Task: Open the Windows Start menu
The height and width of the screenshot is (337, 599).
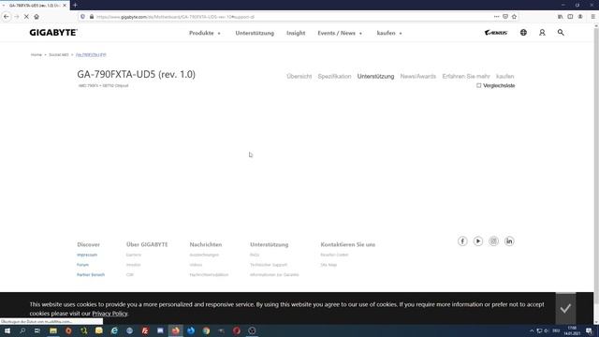Action: (x=7, y=330)
